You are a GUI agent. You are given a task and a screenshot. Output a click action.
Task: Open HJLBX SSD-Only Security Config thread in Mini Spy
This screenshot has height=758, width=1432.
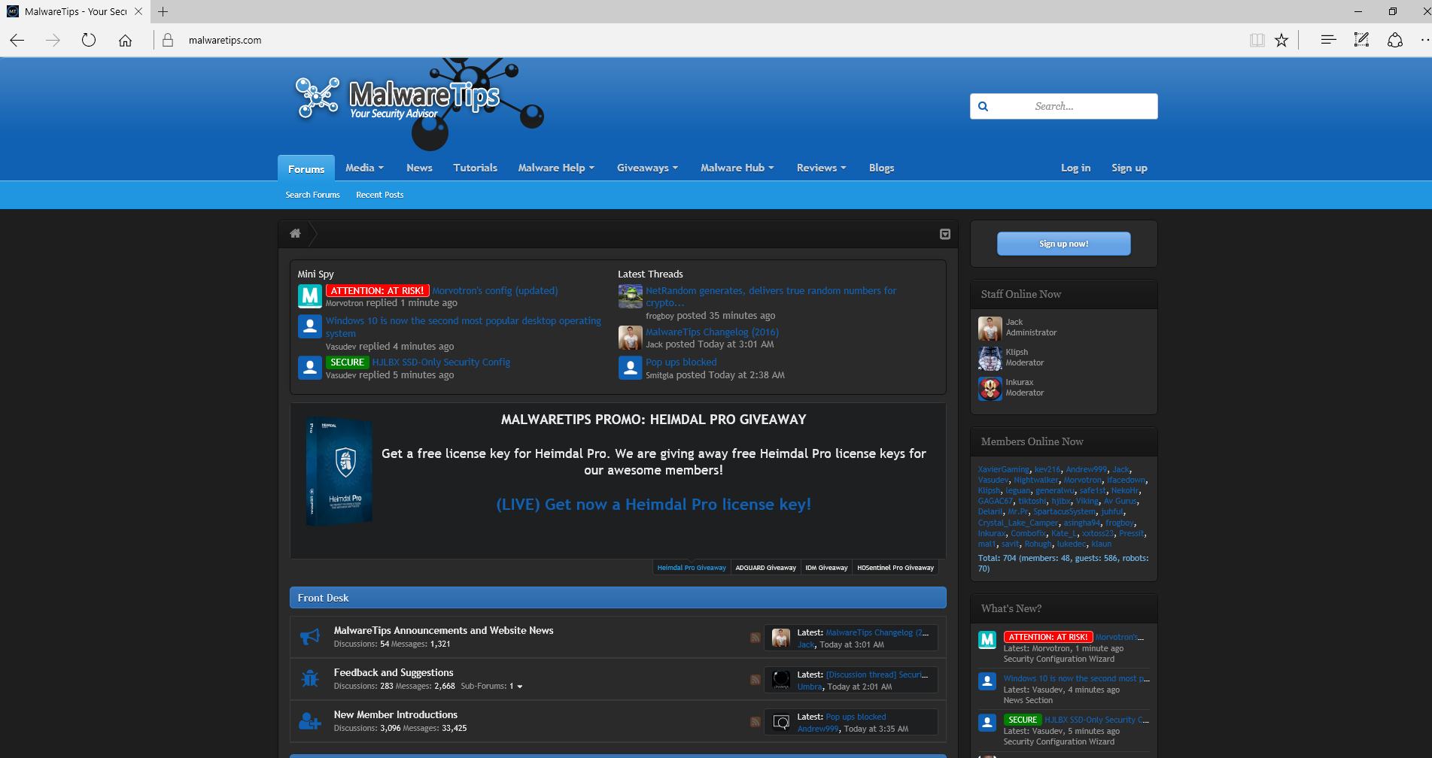coord(441,362)
